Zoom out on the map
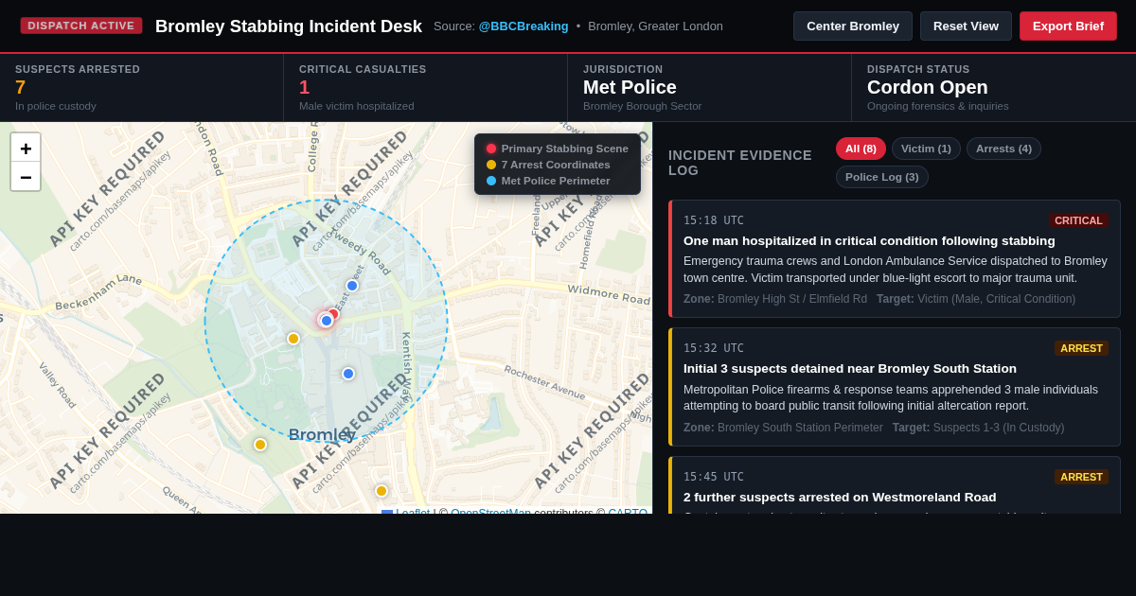Viewport: 1136px width, 596px height. (x=26, y=177)
